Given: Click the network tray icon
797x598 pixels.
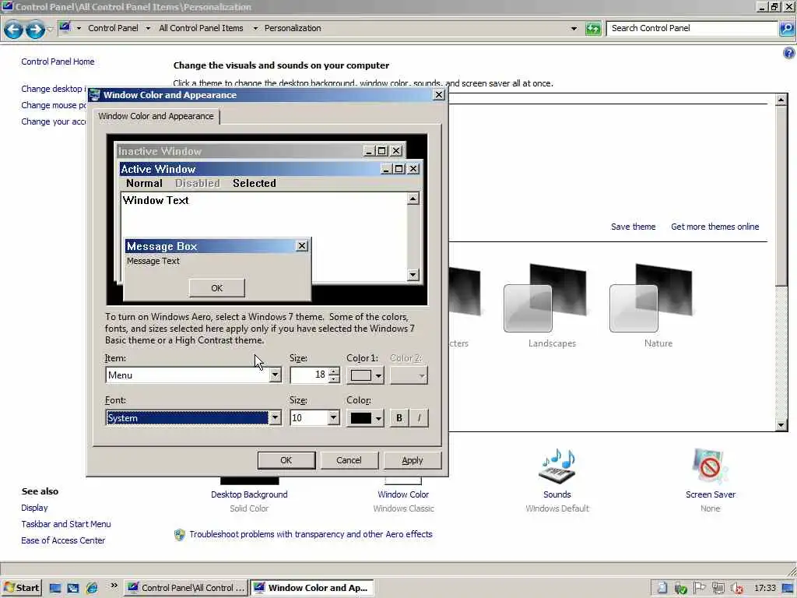Looking at the screenshot, I should 718,589.
